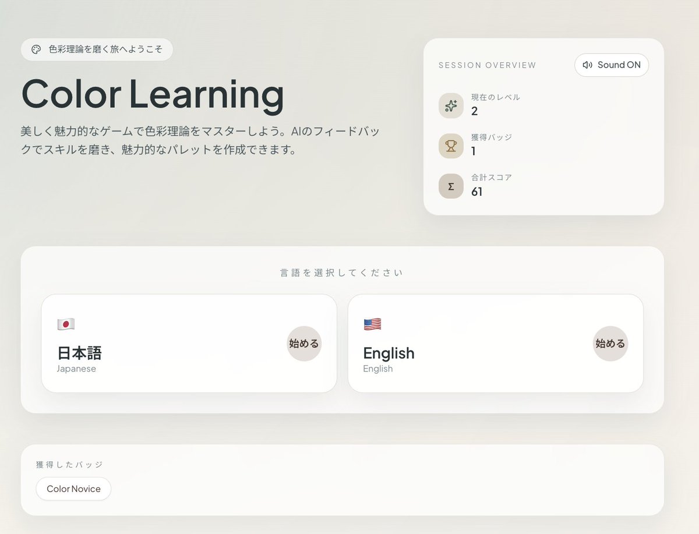Select the American flag icon

pyautogui.click(x=373, y=323)
